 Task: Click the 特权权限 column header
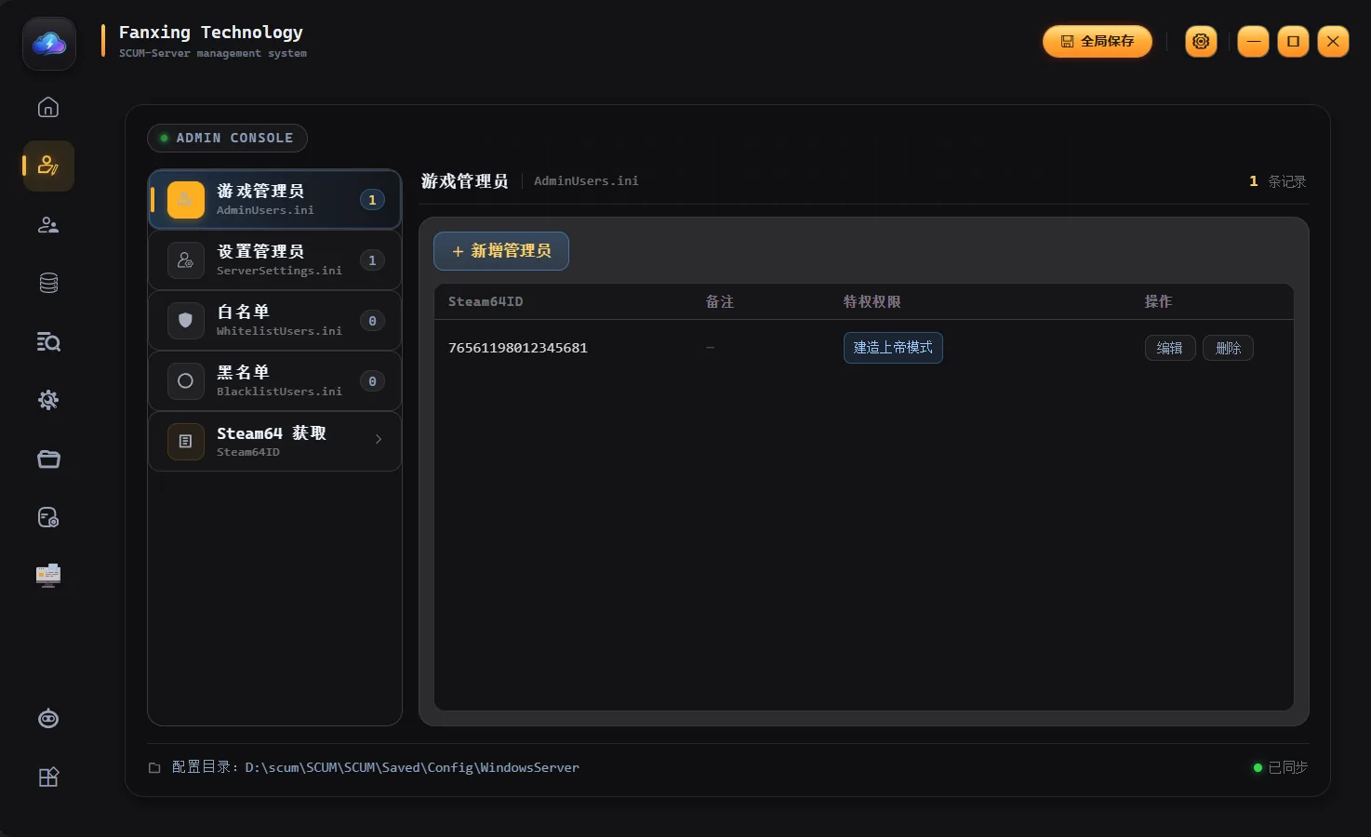pos(872,301)
